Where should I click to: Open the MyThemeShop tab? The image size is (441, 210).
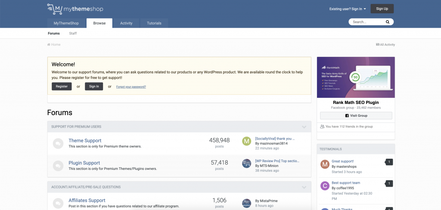(66, 23)
